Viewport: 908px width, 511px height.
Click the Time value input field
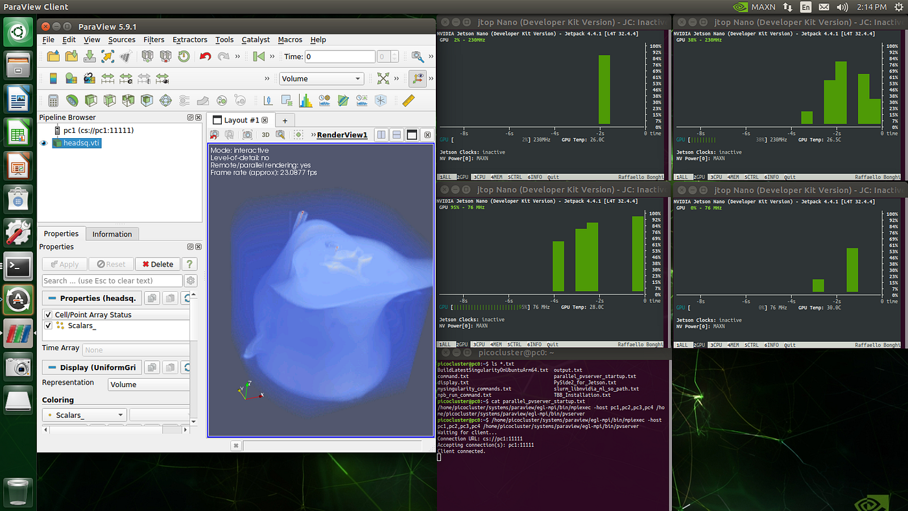(339, 56)
